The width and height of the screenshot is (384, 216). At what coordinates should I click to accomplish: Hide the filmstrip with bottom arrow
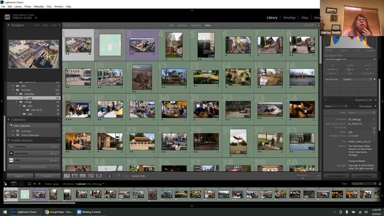[192, 206]
